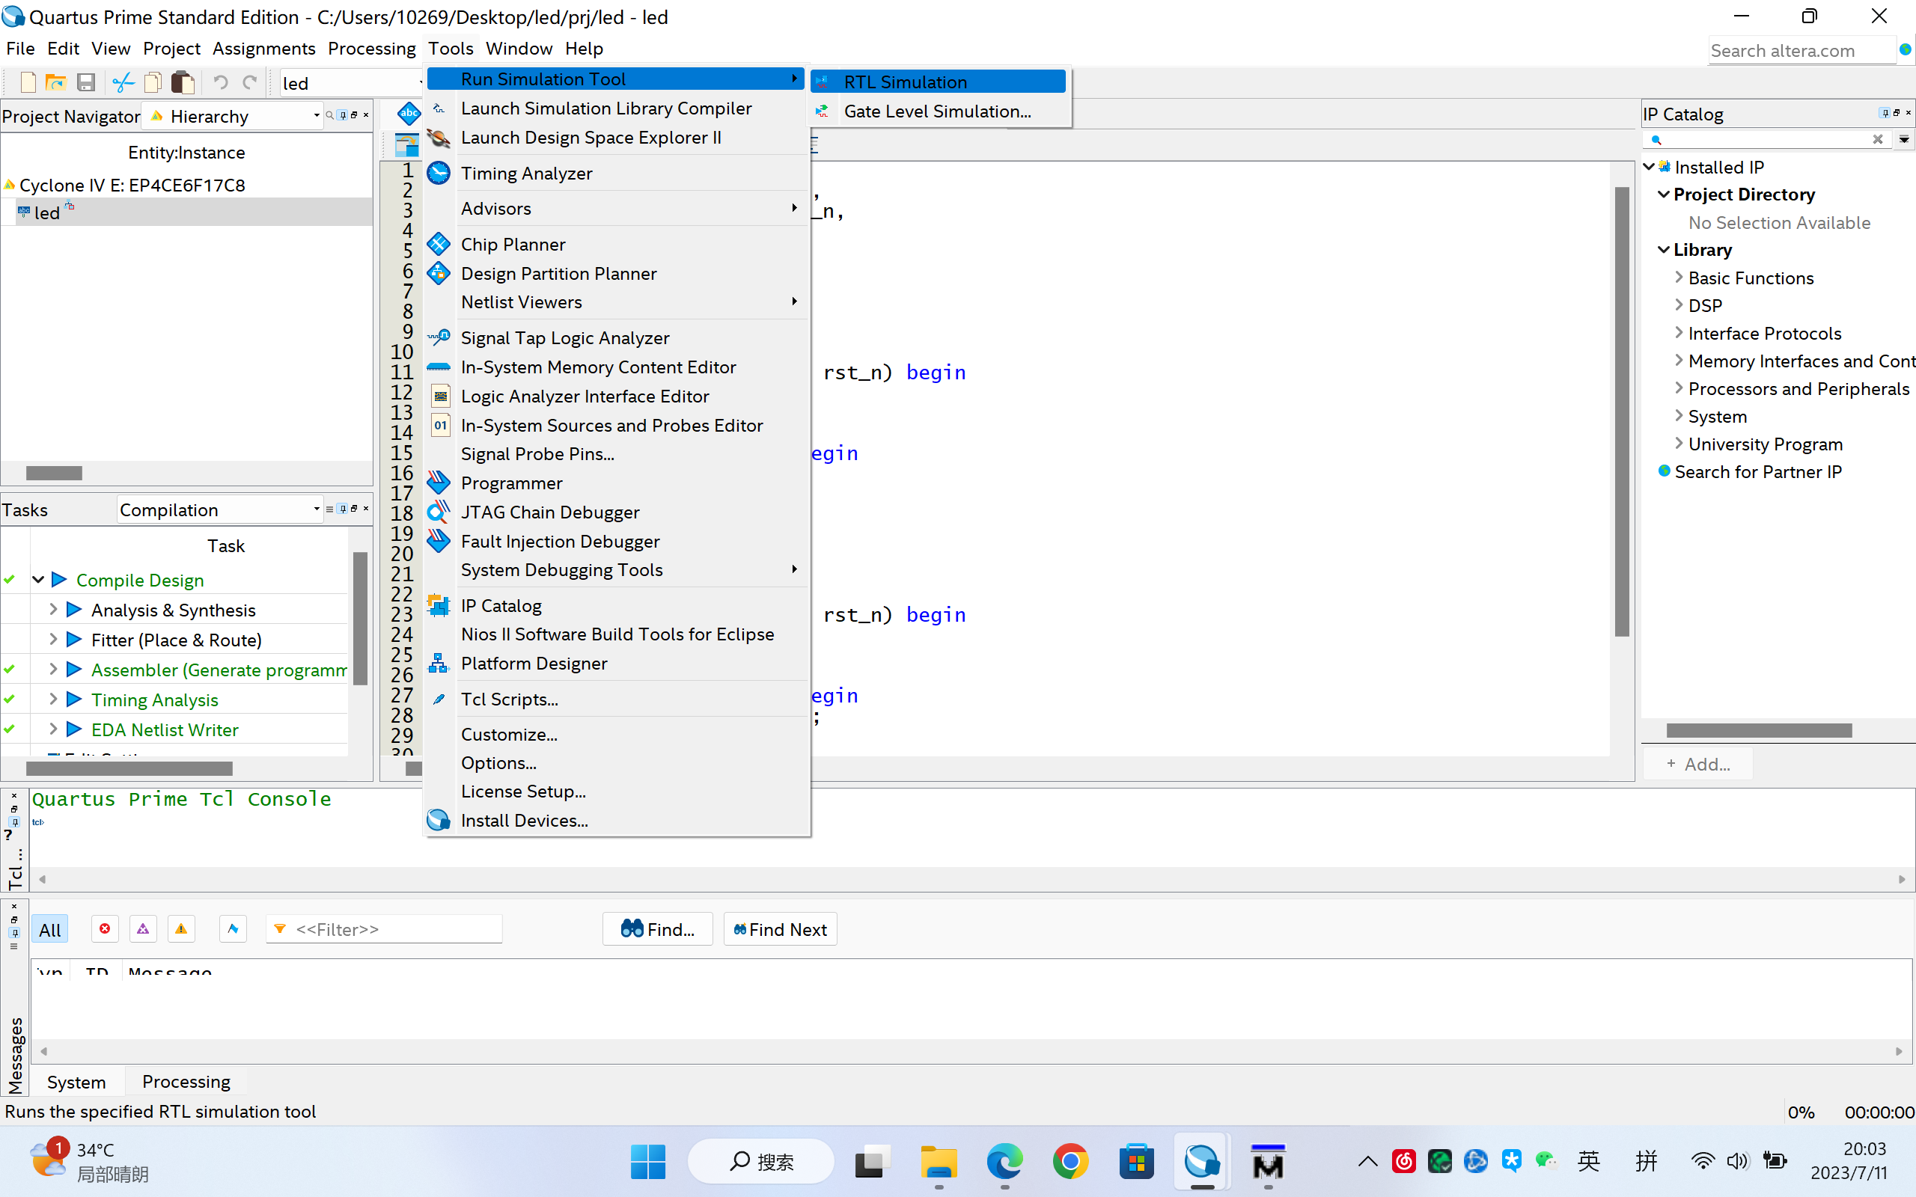Viewport: 1916px width, 1197px height.
Task: Open the Assignments menu
Action: (x=263, y=49)
